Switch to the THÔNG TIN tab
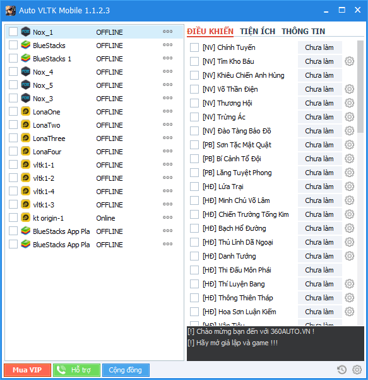Image resolution: width=368 pixels, height=380 pixels. pos(303,32)
